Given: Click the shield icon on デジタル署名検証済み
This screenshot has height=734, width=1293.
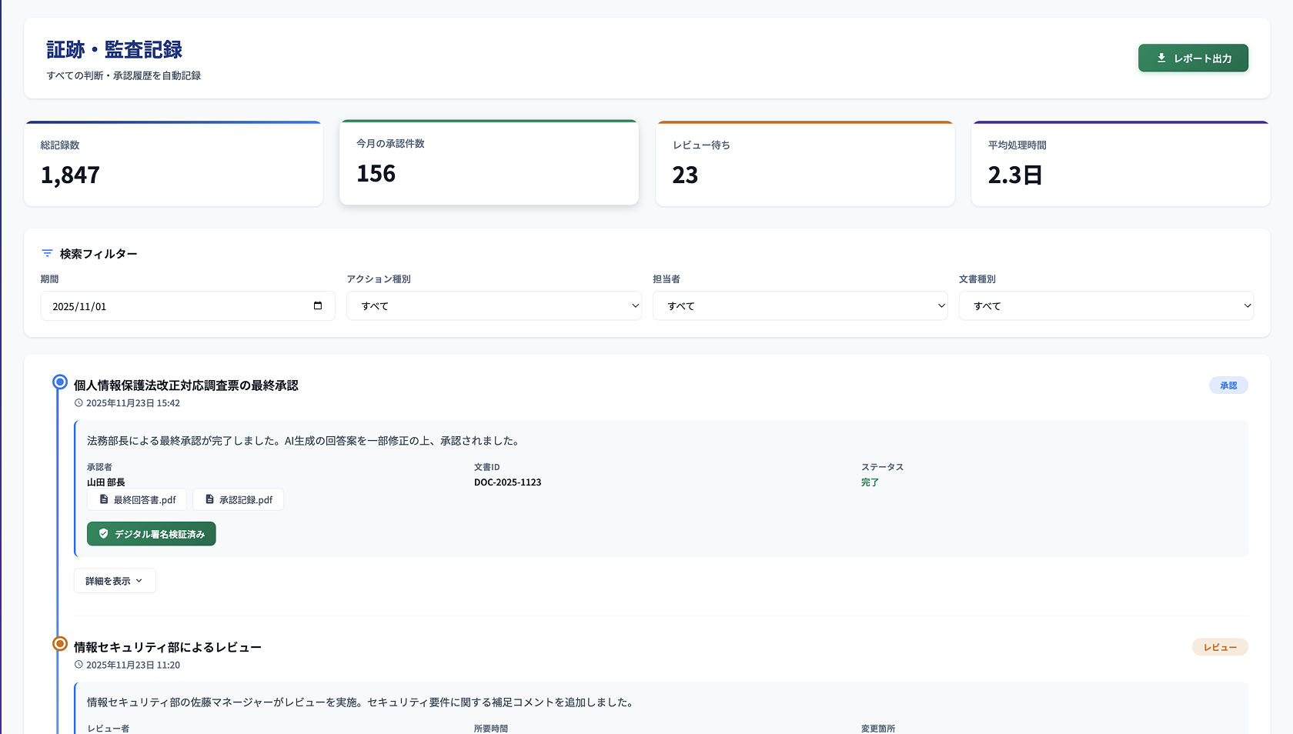Looking at the screenshot, I should click(102, 533).
